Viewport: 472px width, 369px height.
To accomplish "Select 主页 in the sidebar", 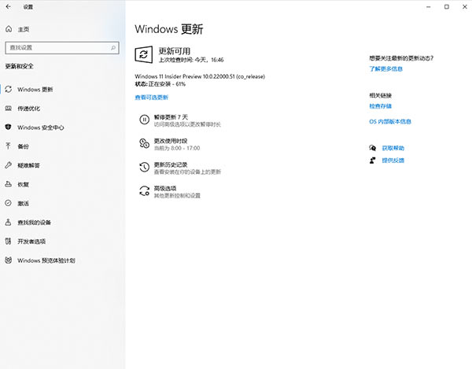I will coord(24,29).
